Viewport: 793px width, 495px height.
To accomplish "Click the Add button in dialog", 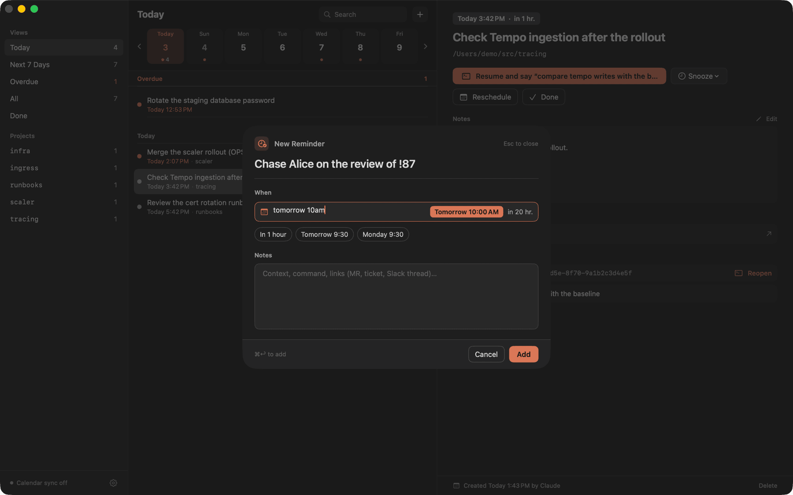I will pos(523,354).
